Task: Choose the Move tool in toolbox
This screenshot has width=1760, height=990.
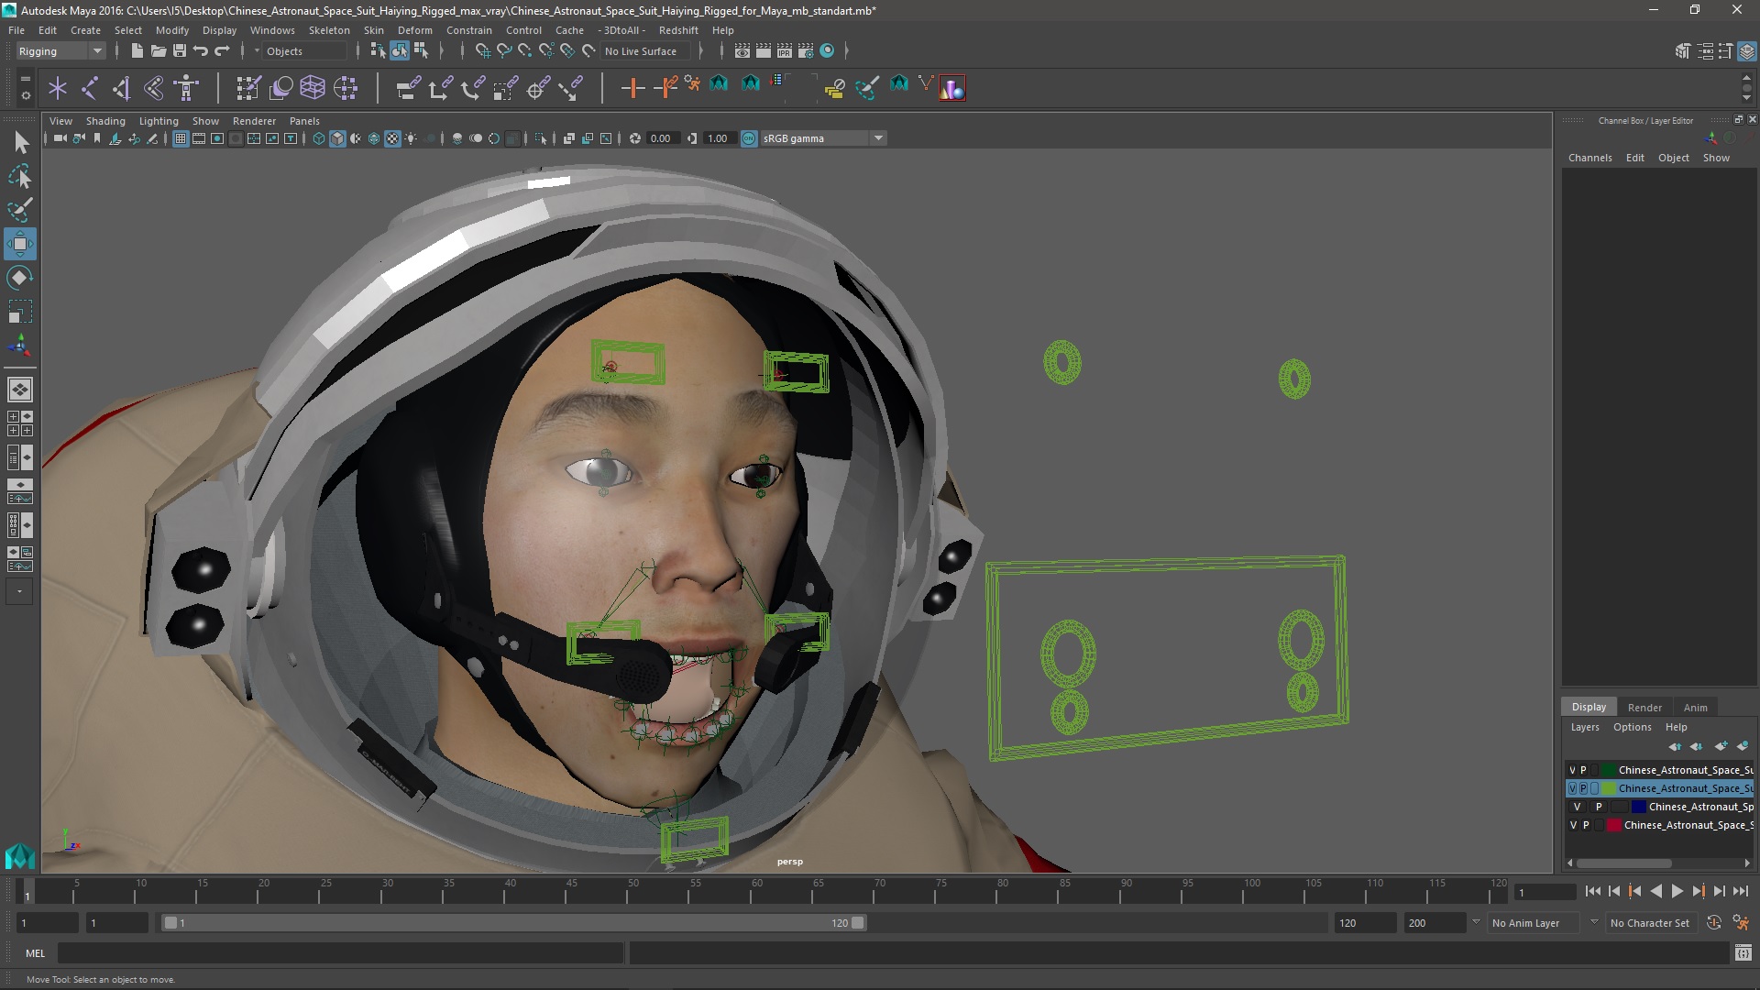Action: pyautogui.click(x=20, y=244)
